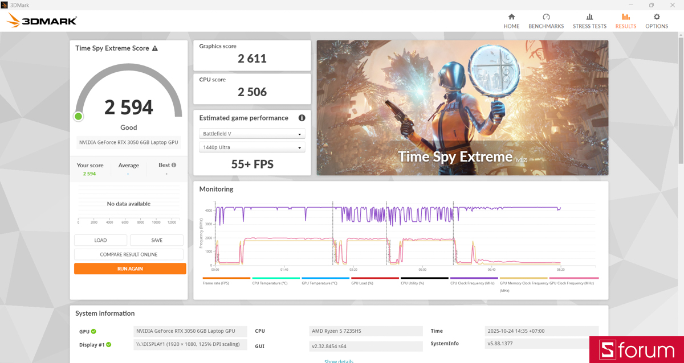The height and width of the screenshot is (363, 684).
Task: Maximize the 3DMark window
Action: click(651, 5)
